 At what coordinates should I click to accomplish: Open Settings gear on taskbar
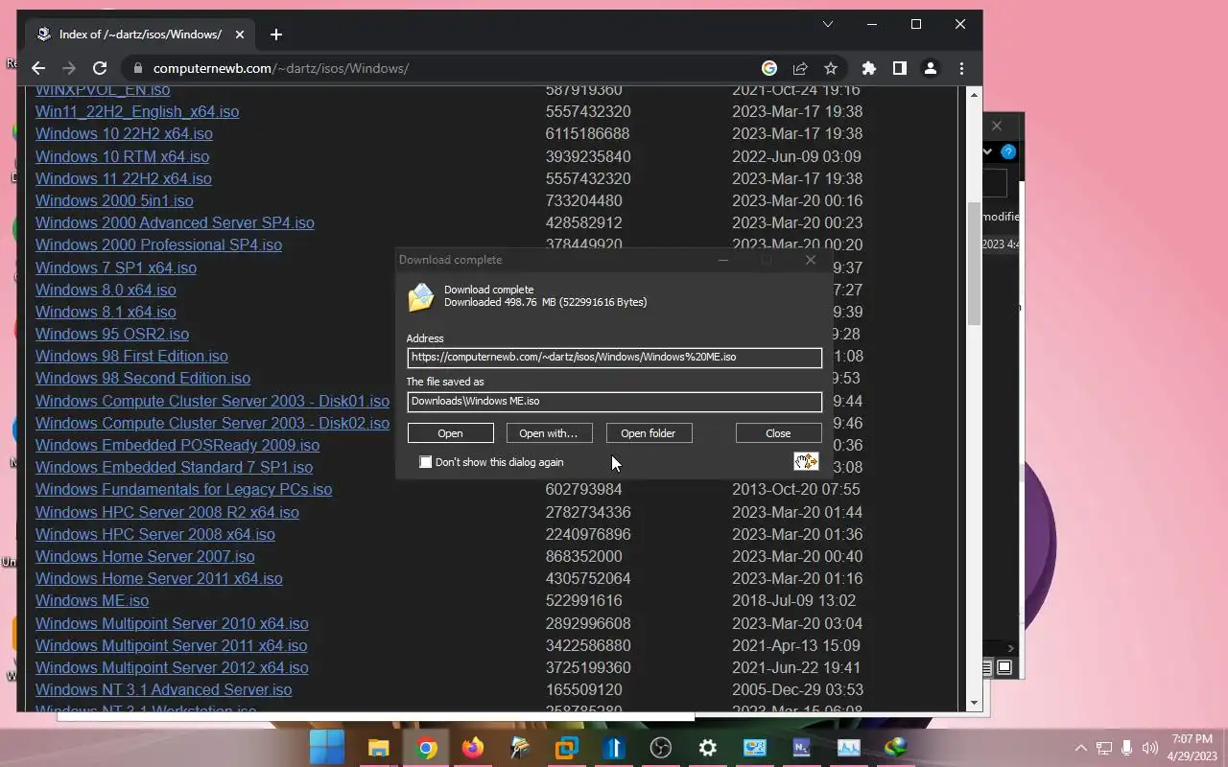click(x=708, y=748)
